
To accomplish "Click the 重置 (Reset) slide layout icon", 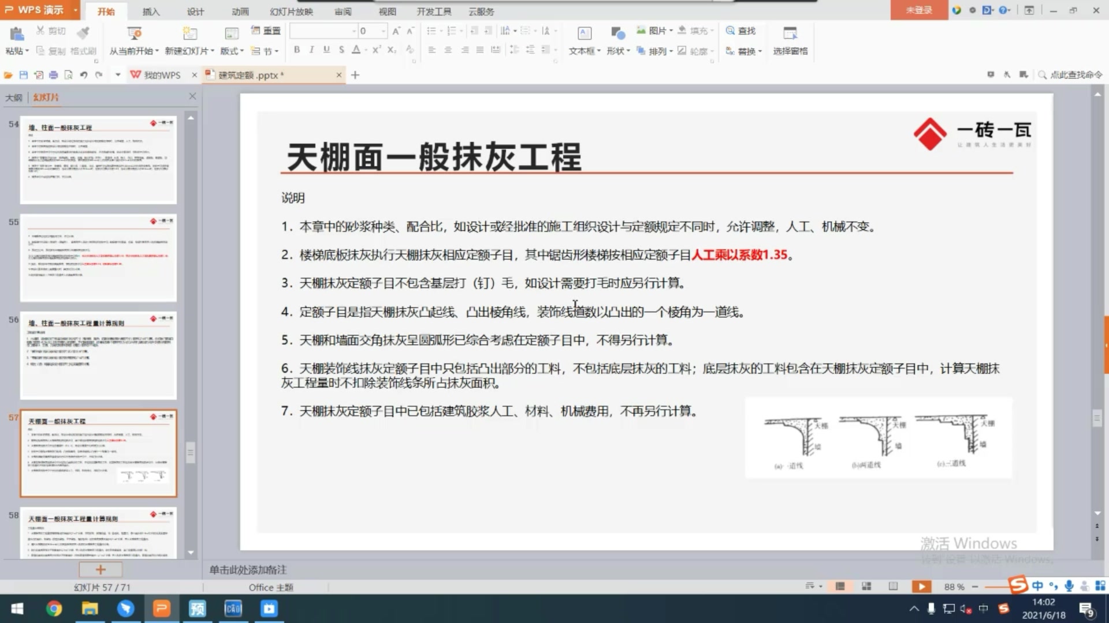I will pos(266,31).
